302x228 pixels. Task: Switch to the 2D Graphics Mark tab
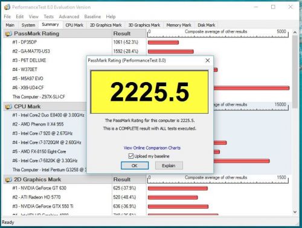pos(106,25)
